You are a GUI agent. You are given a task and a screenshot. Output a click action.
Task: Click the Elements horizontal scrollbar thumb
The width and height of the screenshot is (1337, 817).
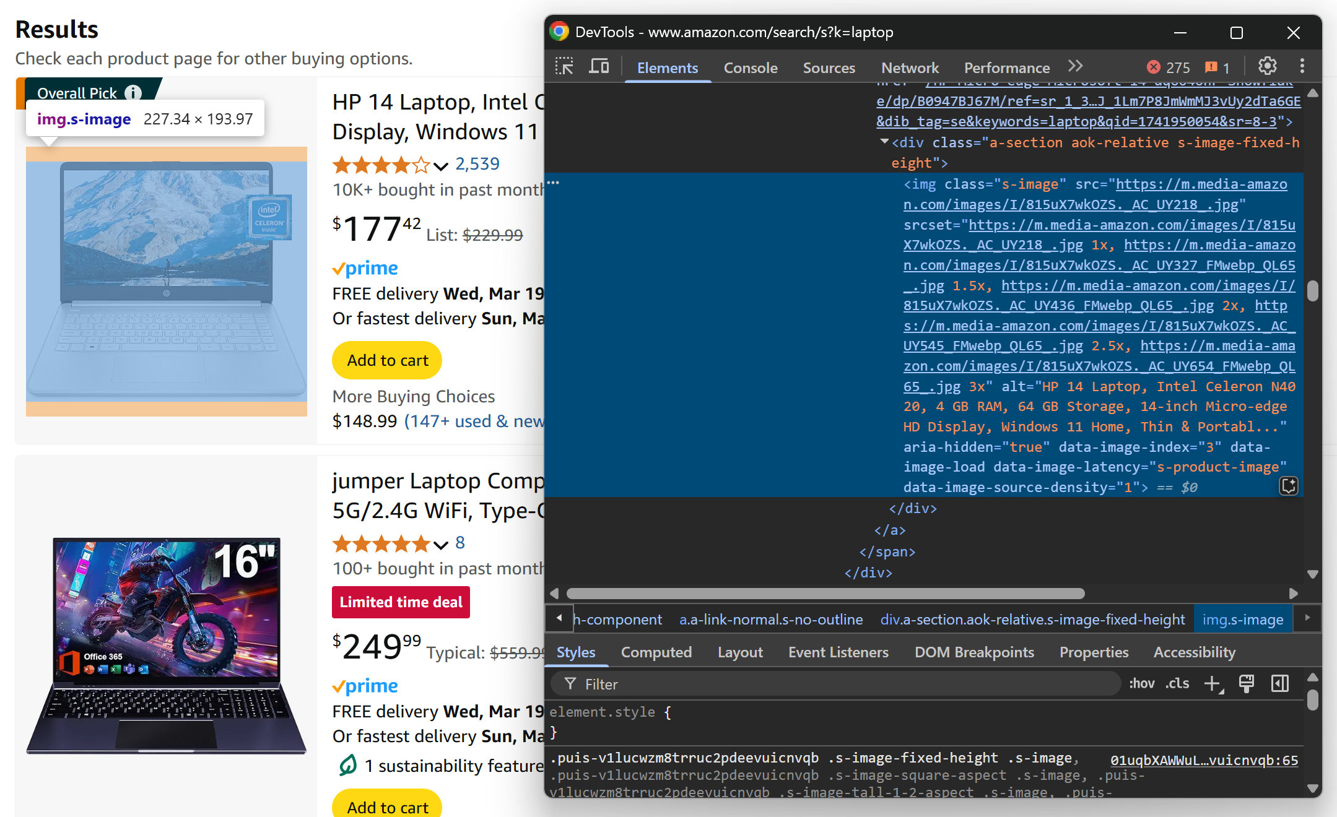(x=825, y=594)
